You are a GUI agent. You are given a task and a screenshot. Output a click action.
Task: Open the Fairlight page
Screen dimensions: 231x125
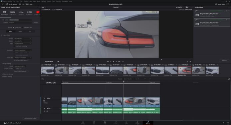point(137,123)
